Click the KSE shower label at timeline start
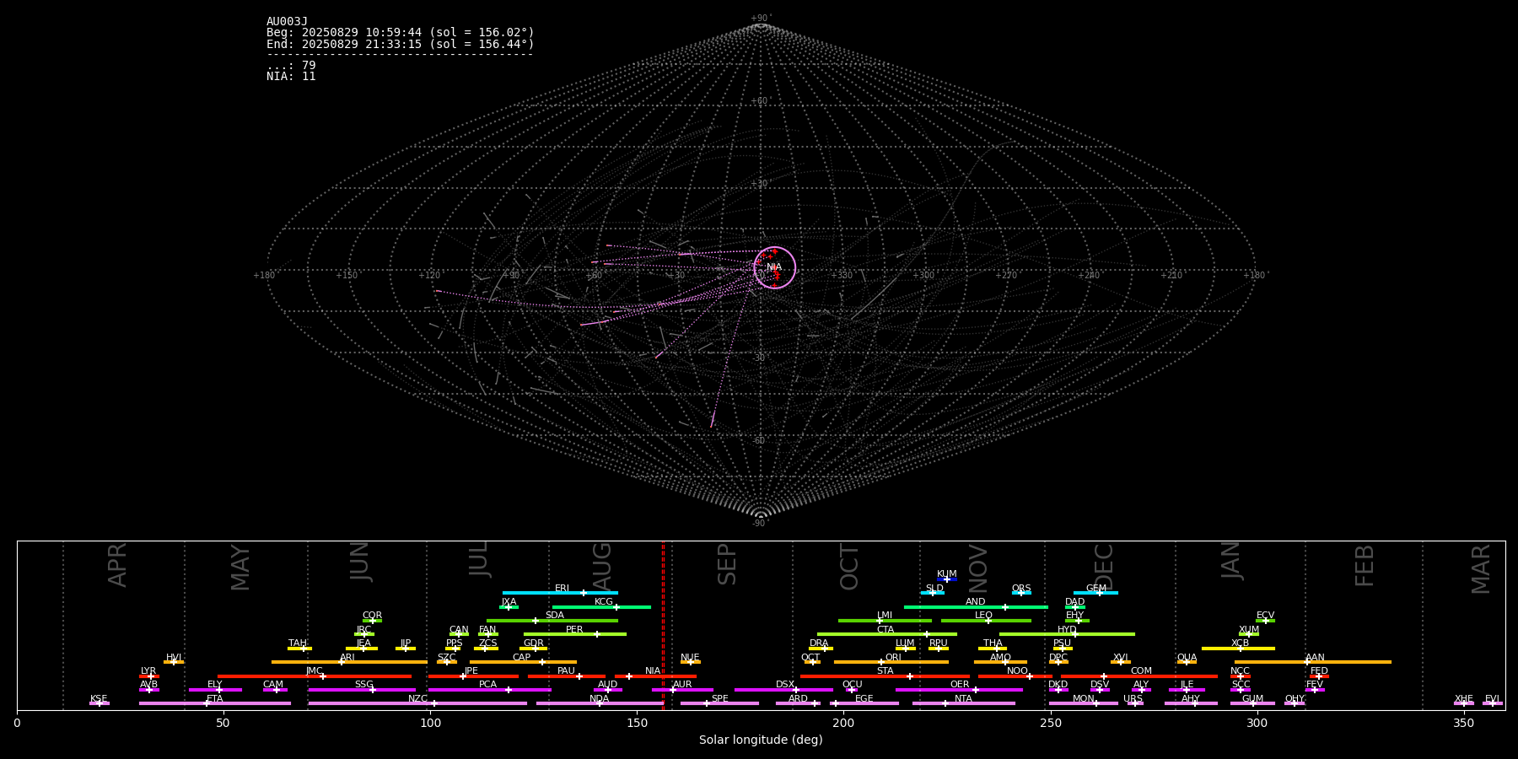Viewport: 1518px width, 759px height. 99,698
